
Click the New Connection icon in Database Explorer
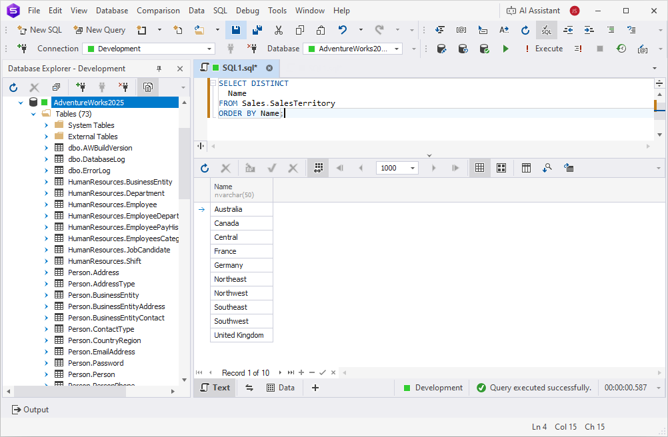coord(81,87)
